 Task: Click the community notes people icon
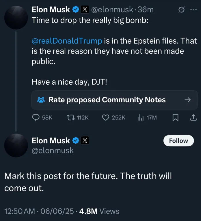click(41, 100)
